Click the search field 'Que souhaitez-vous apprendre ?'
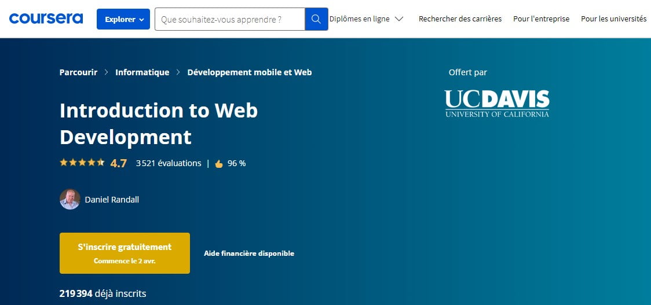651x305 pixels. (x=230, y=19)
